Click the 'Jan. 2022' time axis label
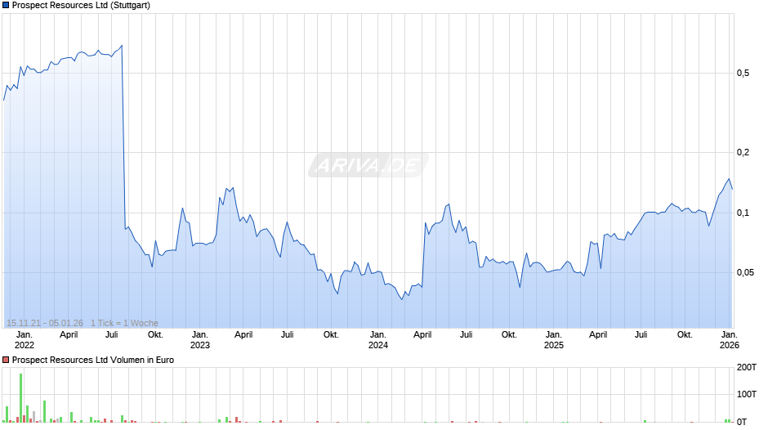The height and width of the screenshot is (430, 768). pos(24,340)
